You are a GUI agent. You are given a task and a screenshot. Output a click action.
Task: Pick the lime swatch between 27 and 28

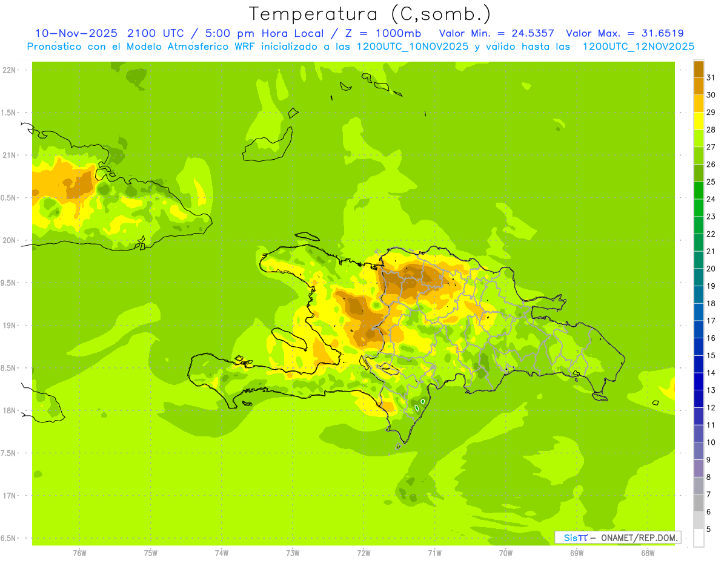(x=699, y=138)
